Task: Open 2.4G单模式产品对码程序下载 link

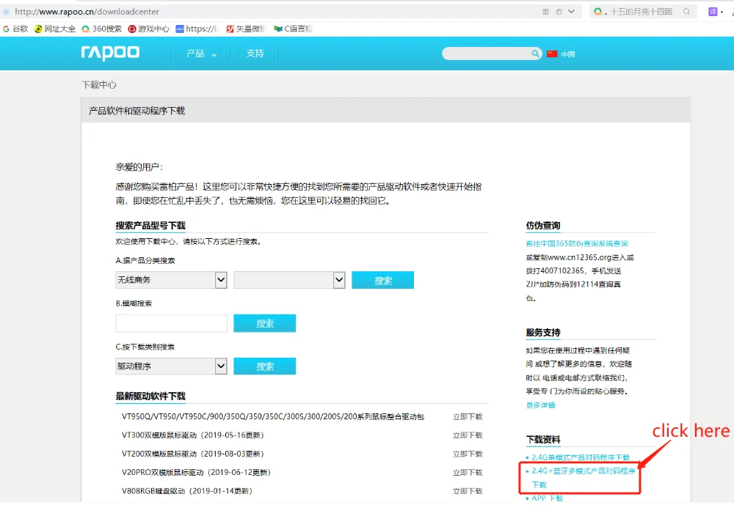Action: [x=581, y=457]
